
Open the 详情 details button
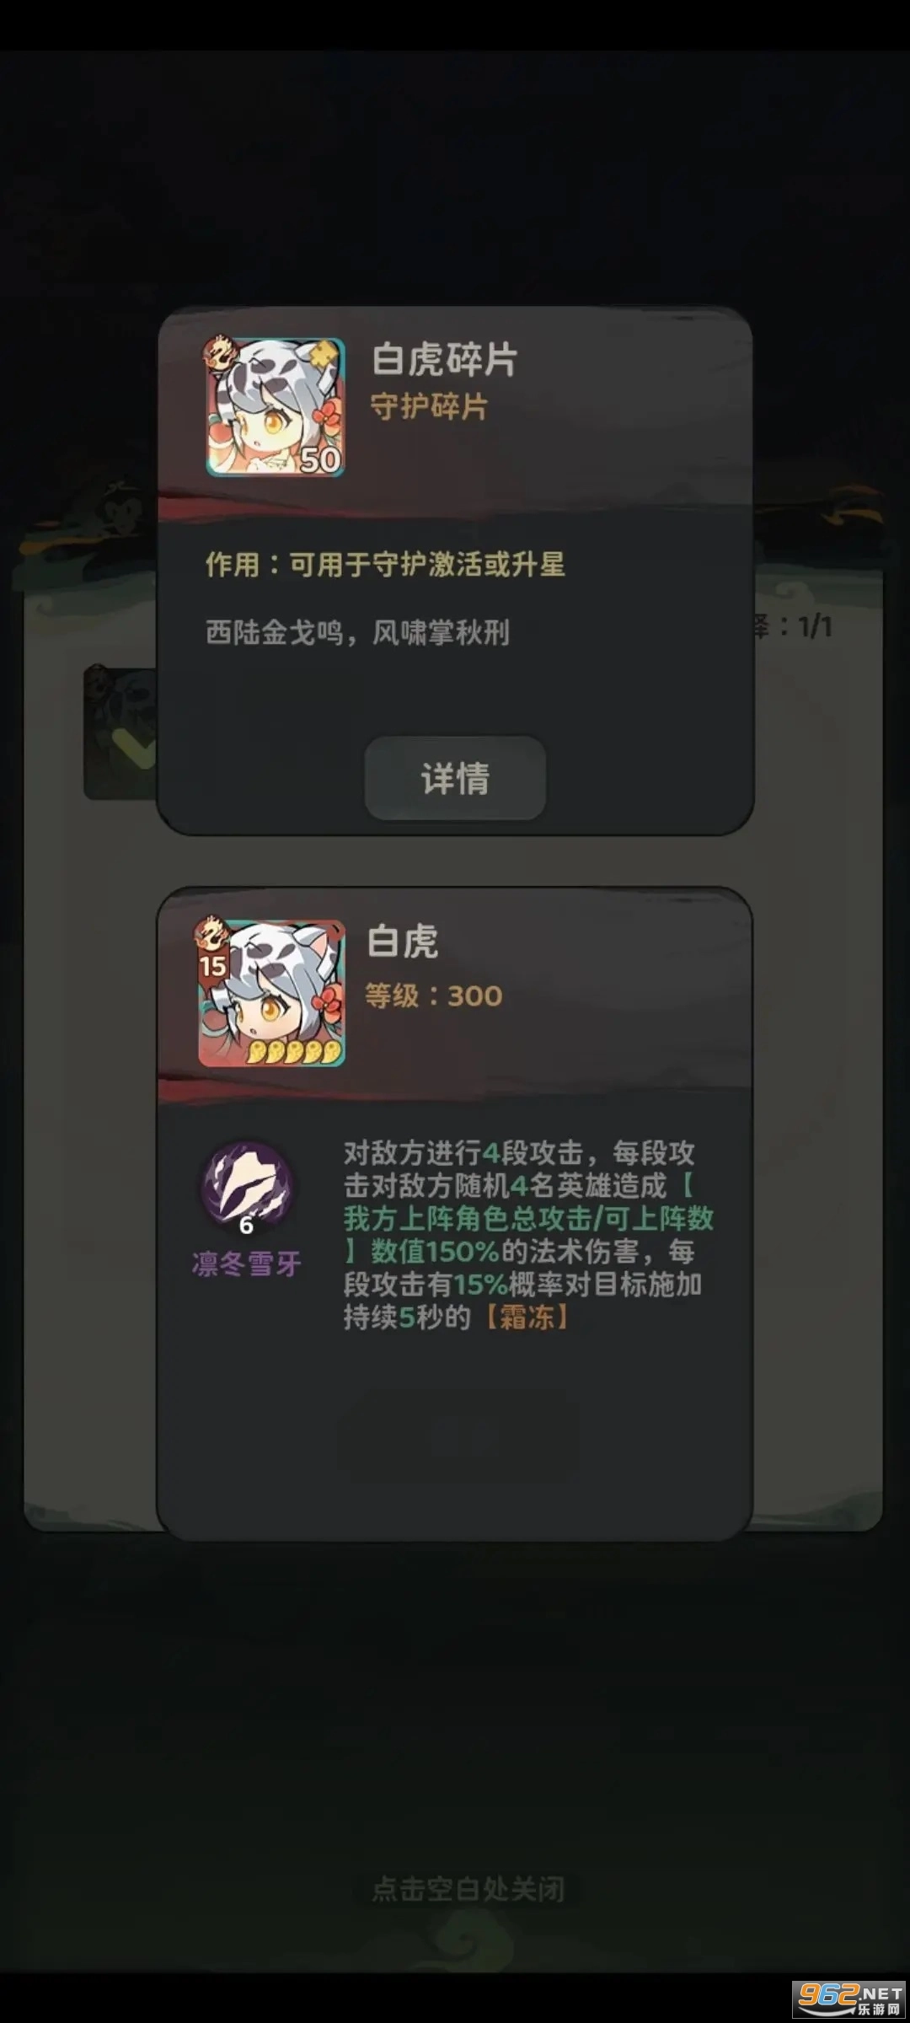455,778
